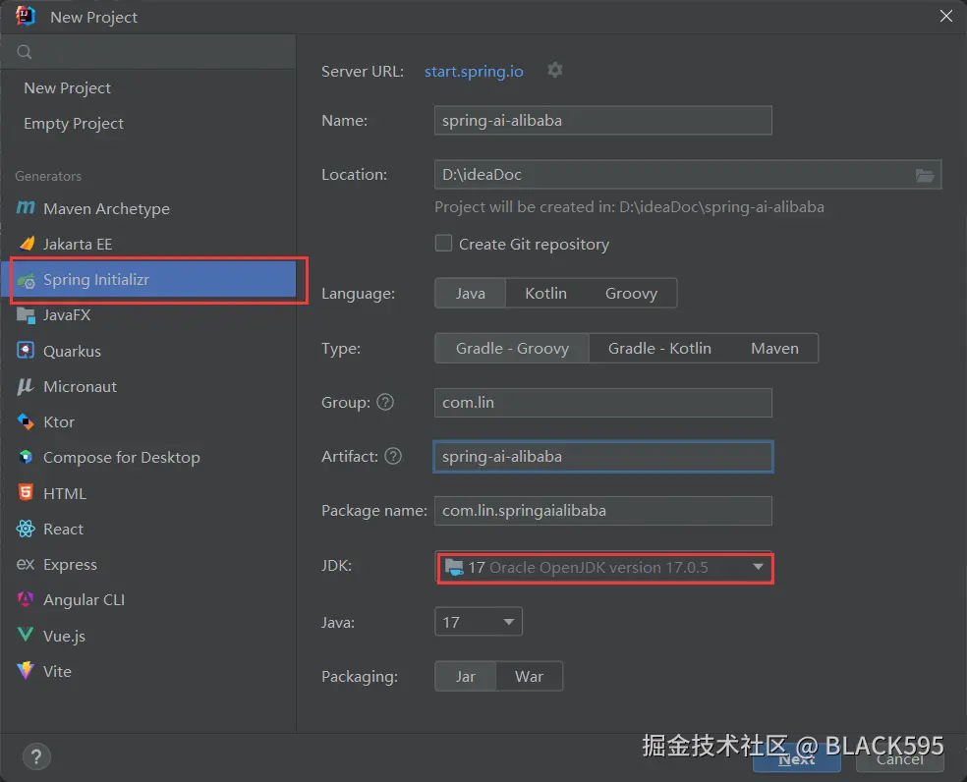967x782 pixels.
Task: Click the JavaFX generator icon
Action: pos(26,315)
